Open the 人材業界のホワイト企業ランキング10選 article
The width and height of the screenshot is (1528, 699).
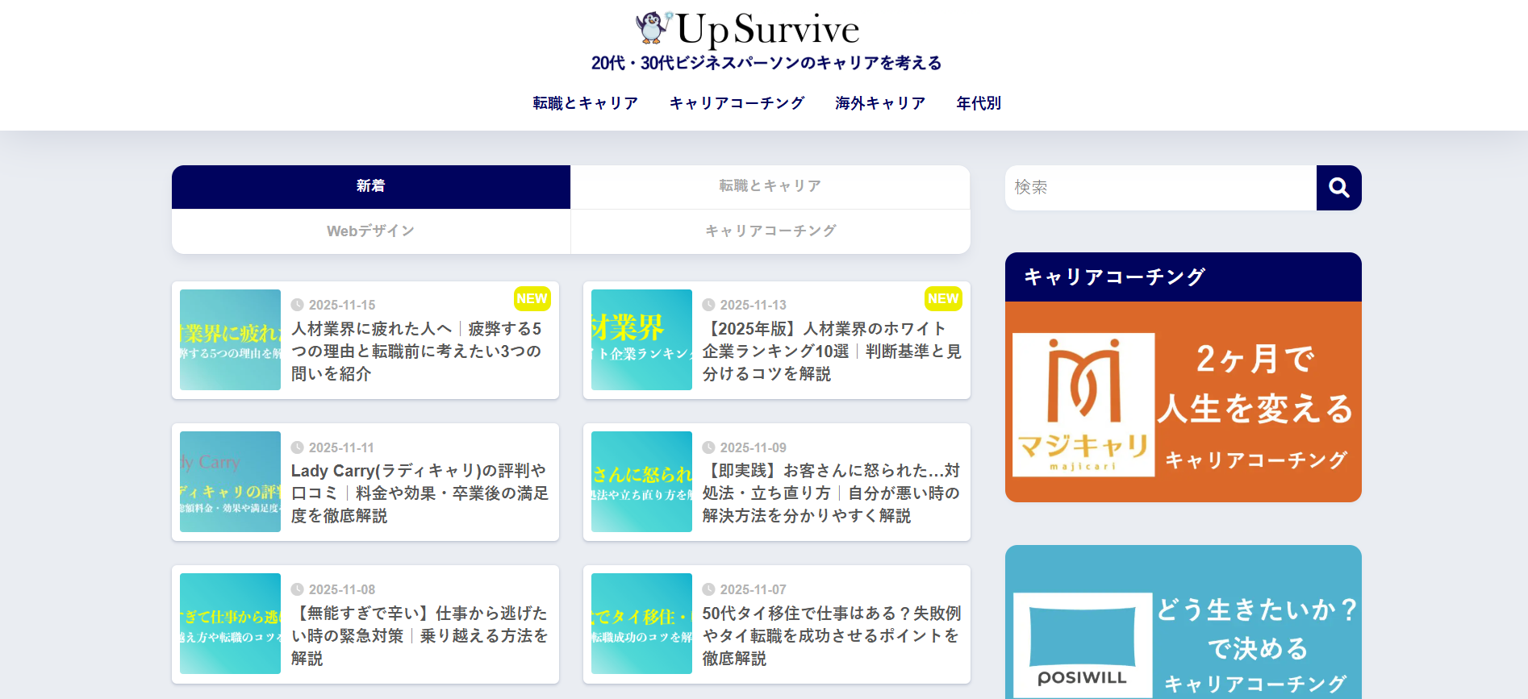pos(831,352)
